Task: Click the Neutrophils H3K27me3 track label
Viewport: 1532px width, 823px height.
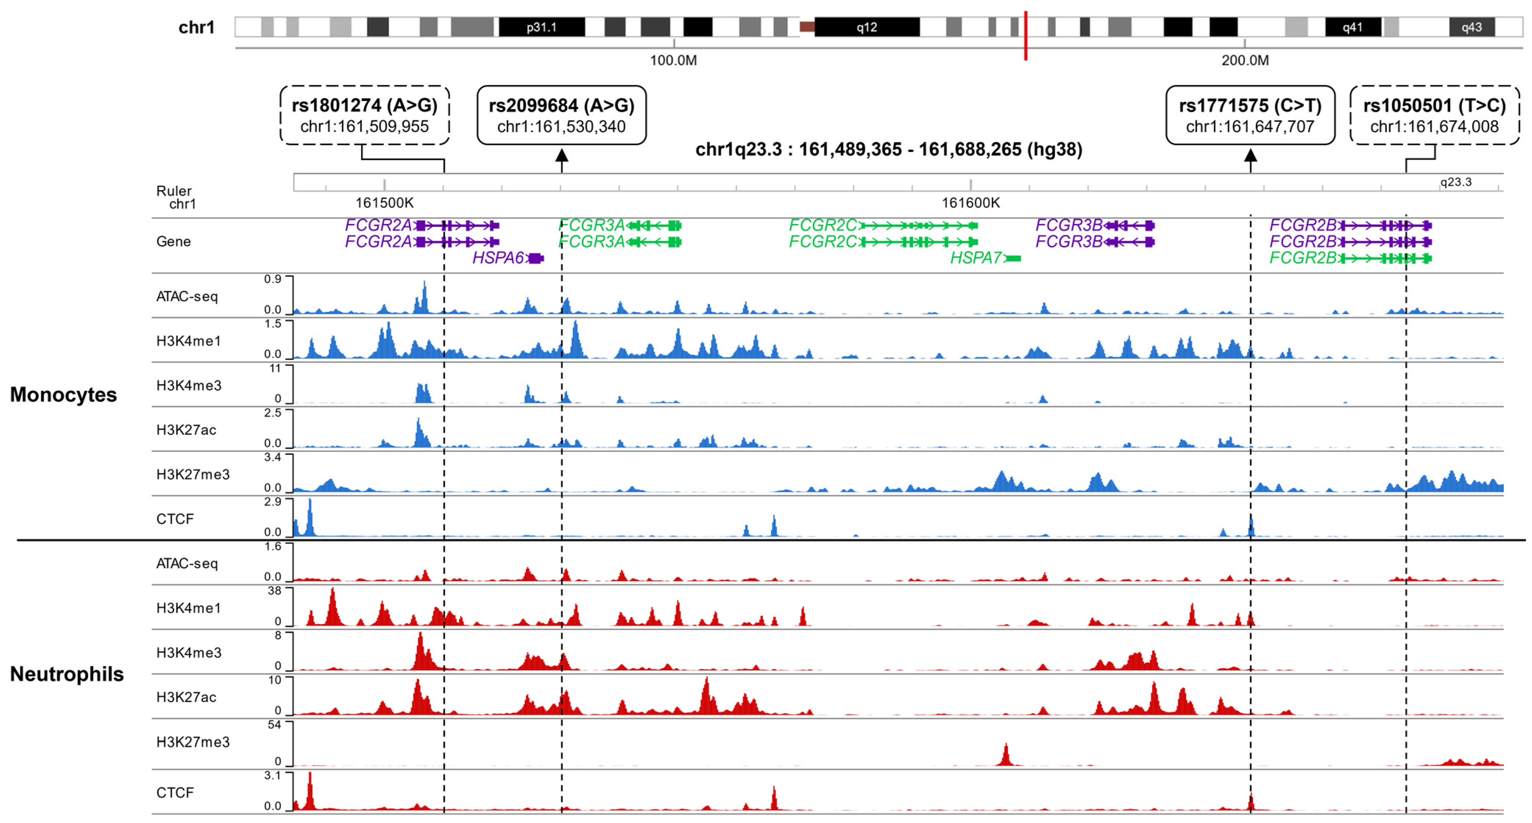Action: [x=193, y=742]
